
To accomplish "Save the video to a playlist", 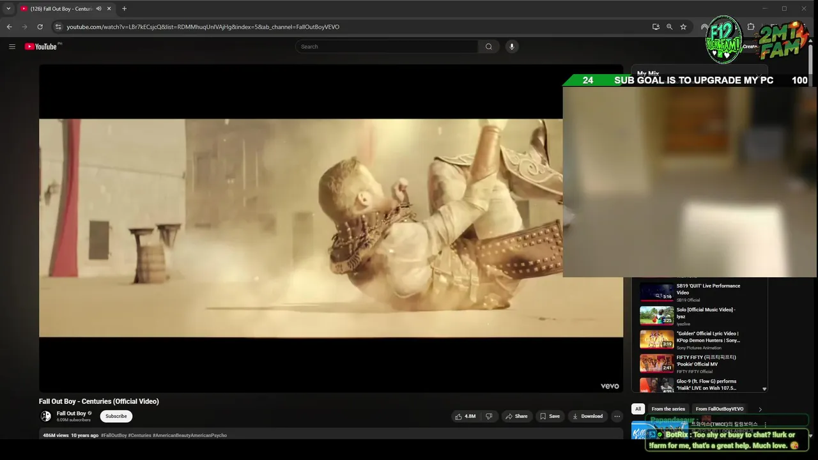I will click(x=550, y=416).
